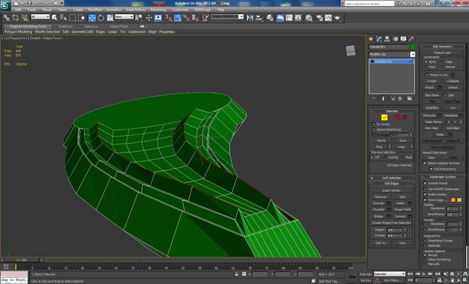Collapse the Edit Edges rollout header
Image resolution: width=469 pixels, height=284 pixels.
coord(392,184)
